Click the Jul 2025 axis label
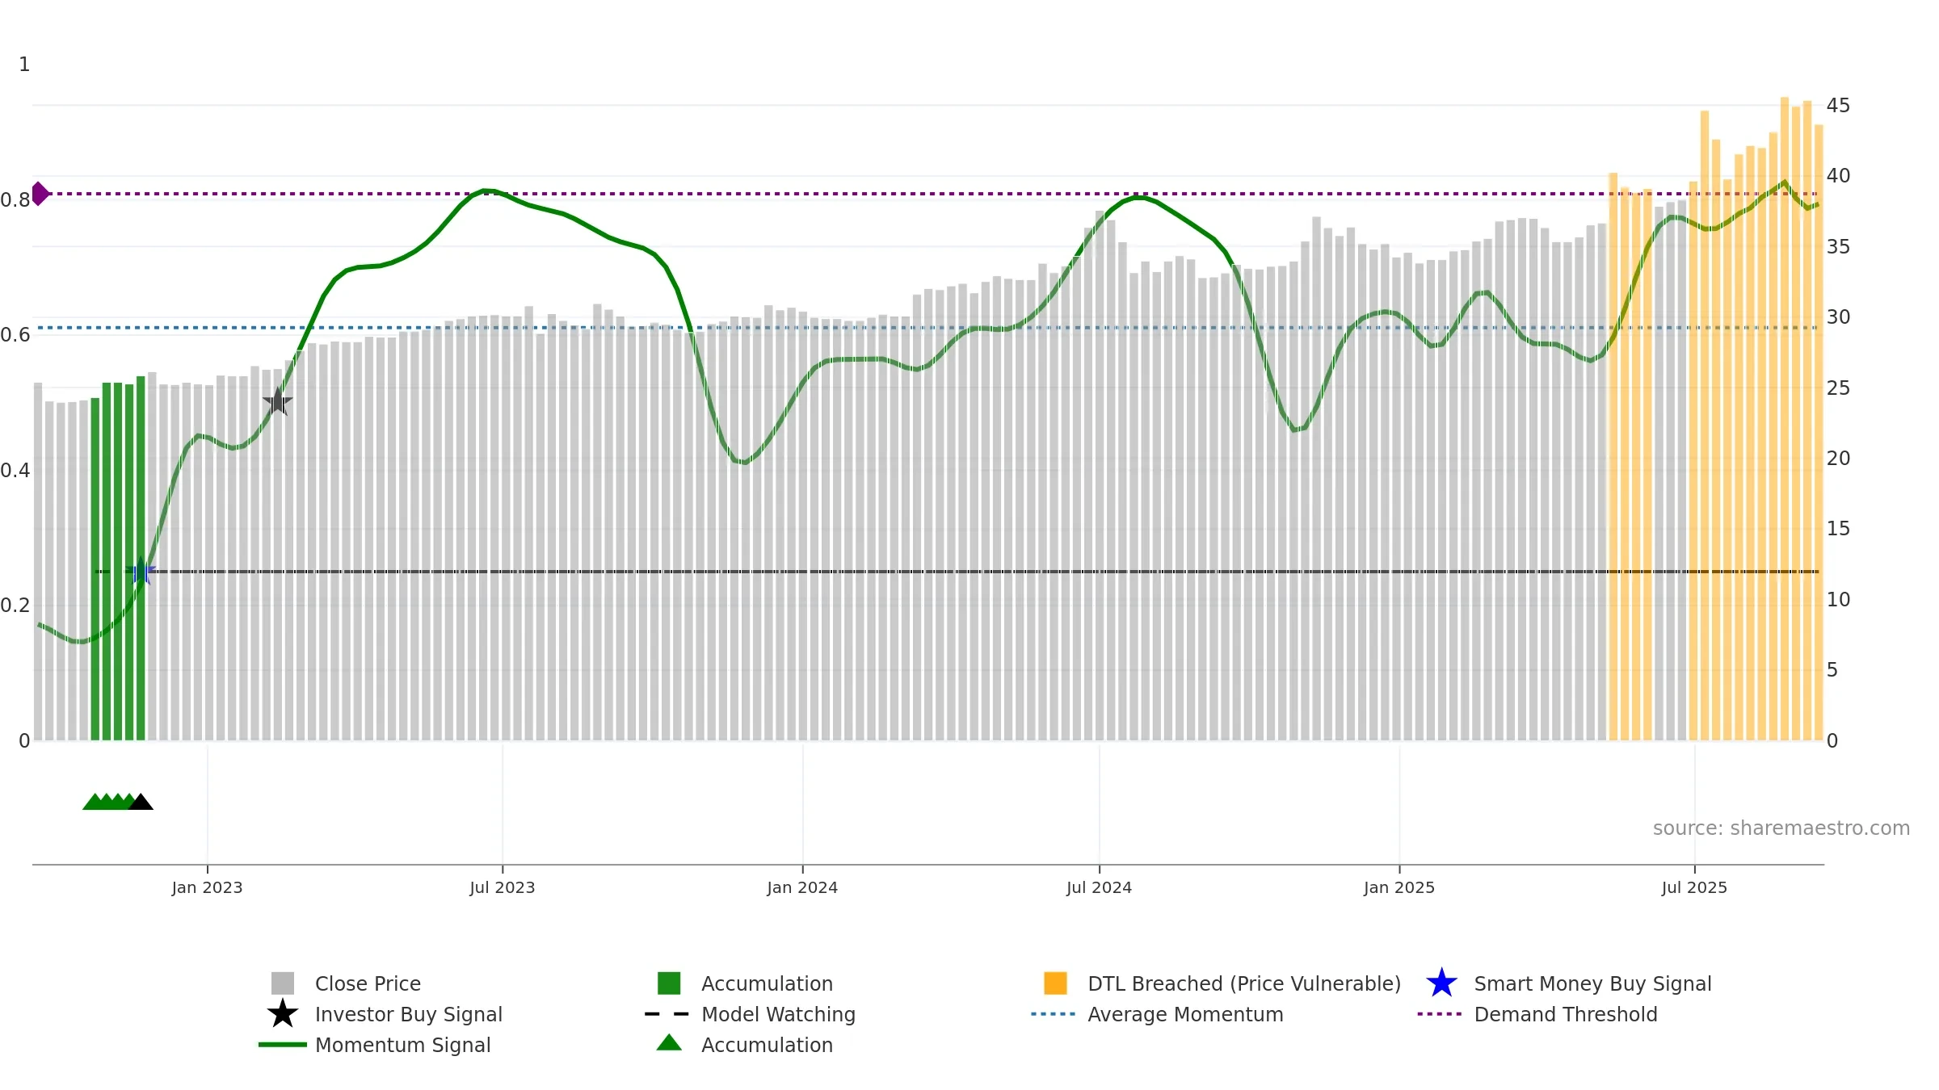 pyautogui.click(x=1694, y=887)
